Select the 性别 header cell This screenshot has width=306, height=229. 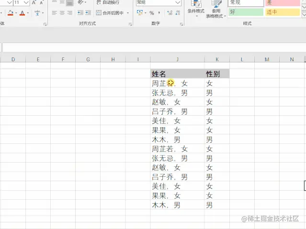click(217, 74)
